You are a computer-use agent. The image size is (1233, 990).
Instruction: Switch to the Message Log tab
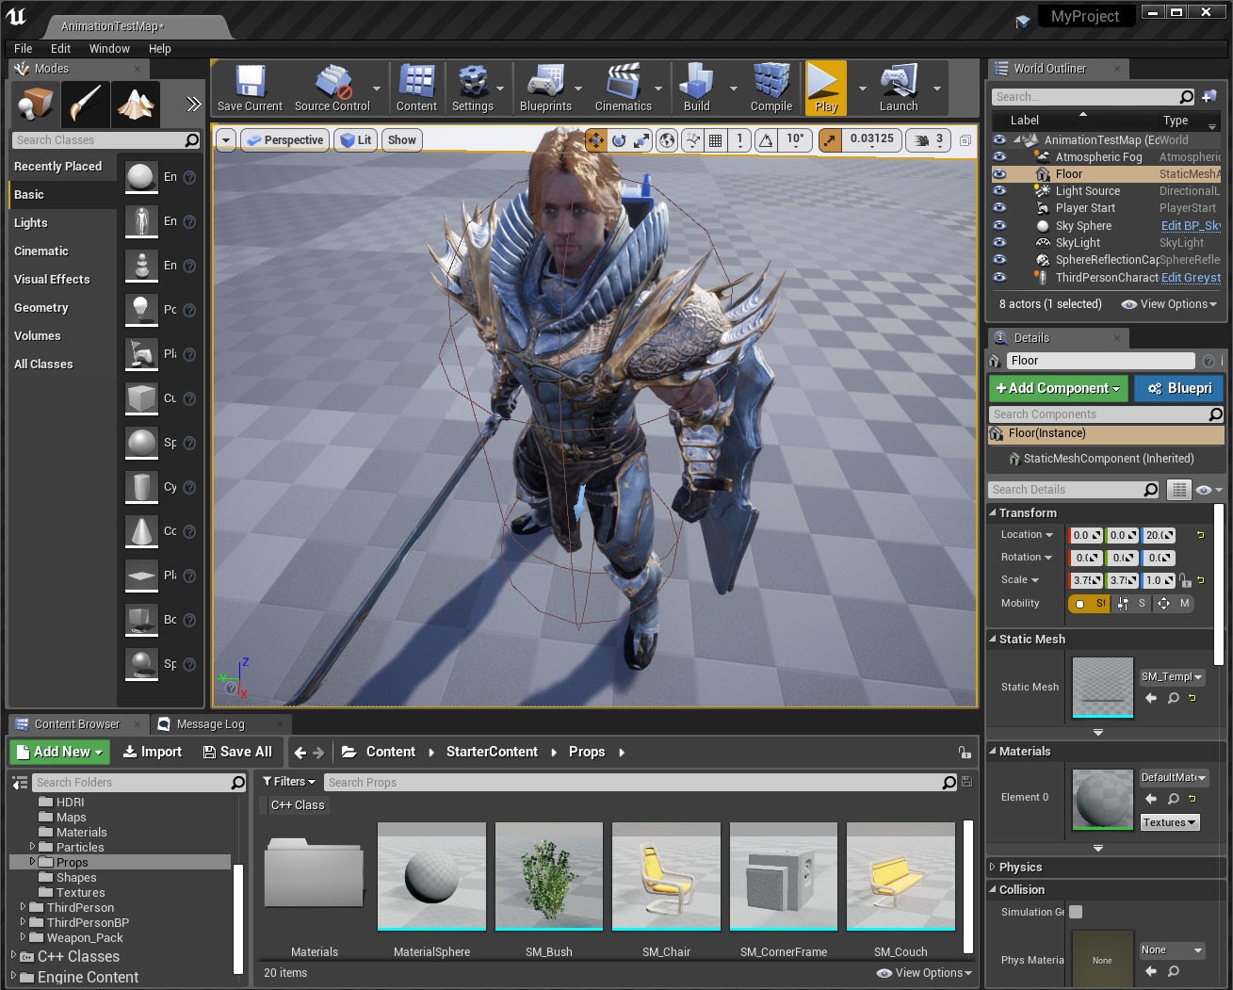click(x=209, y=724)
